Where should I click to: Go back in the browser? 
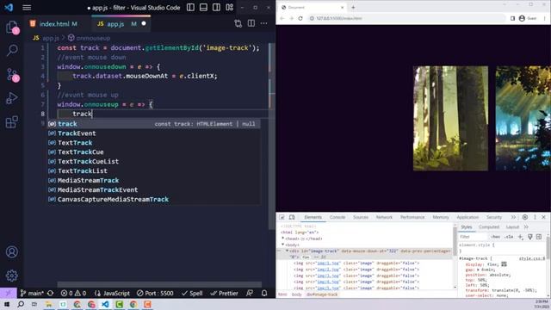pyautogui.click(x=282, y=18)
